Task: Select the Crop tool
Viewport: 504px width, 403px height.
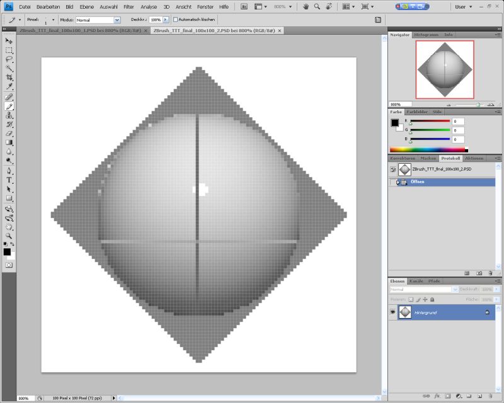Action: pos(9,77)
